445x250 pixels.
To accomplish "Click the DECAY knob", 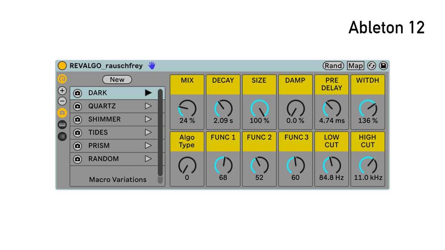I will point(223,108).
